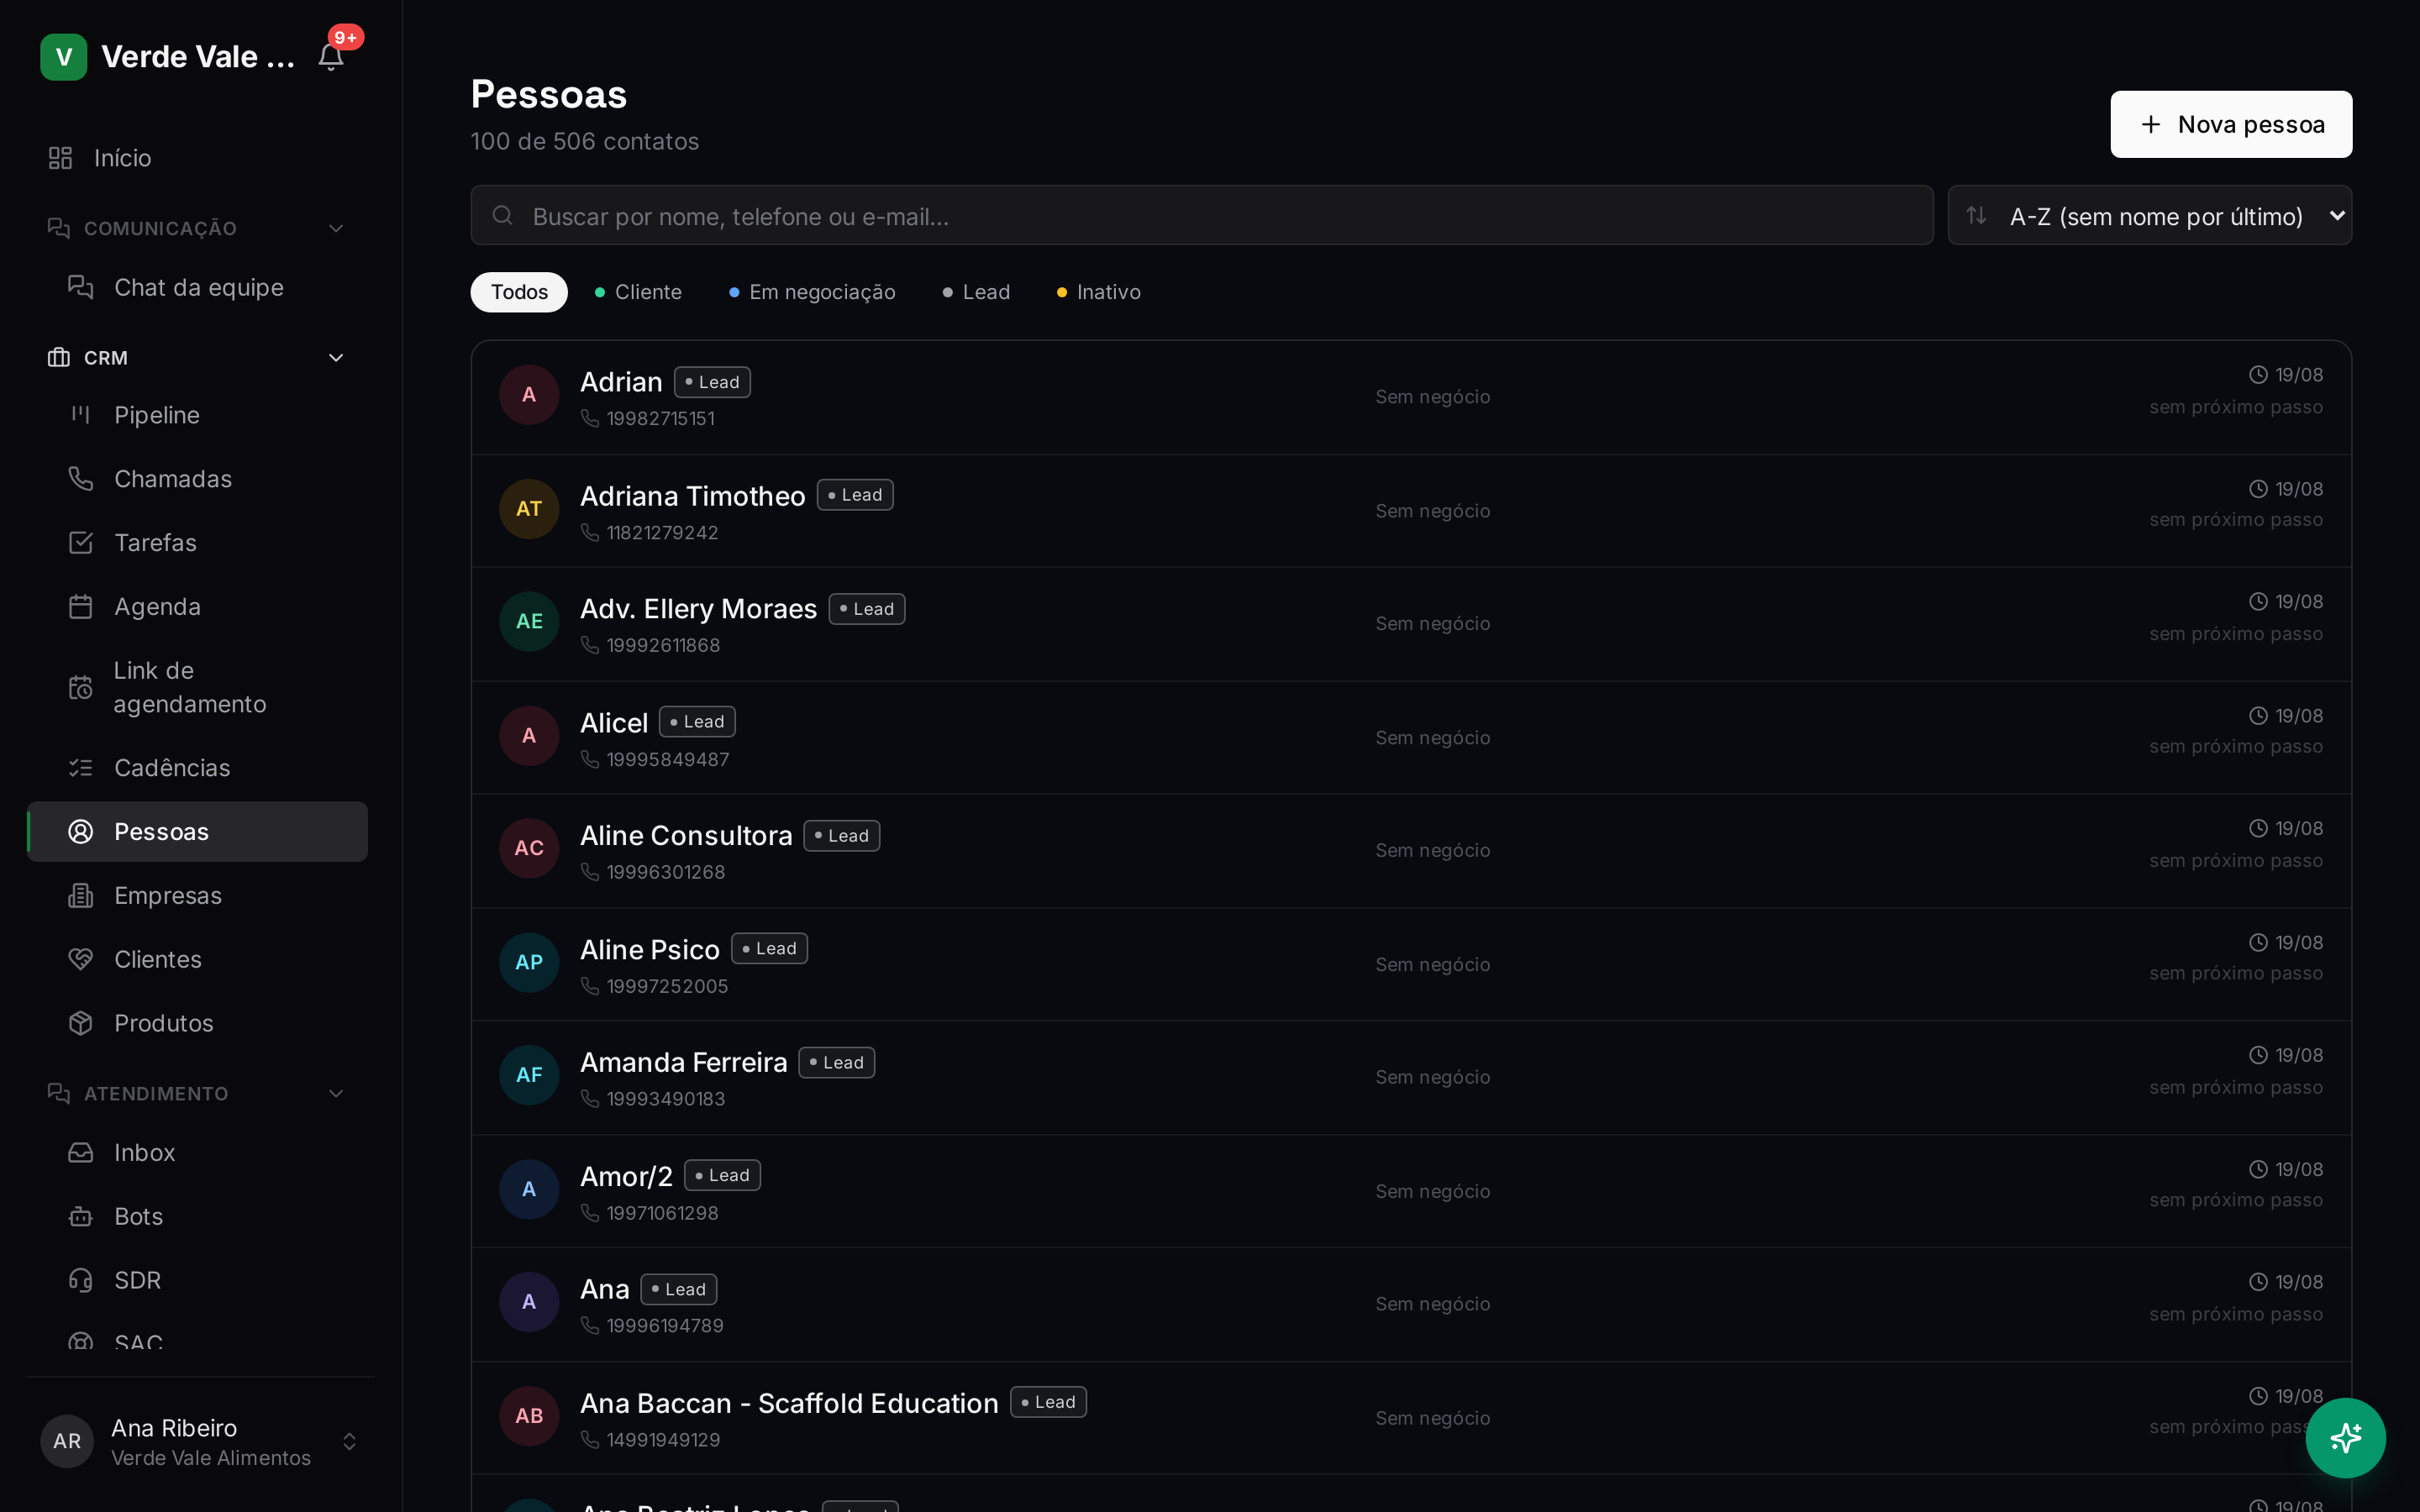The height and width of the screenshot is (1512, 2420).
Task: Click the green AI assistant sparkle button
Action: pyautogui.click(x=2345, y=1438)
